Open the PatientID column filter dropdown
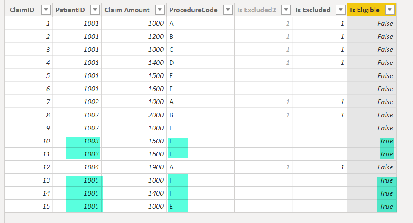Image resolution: width=413 pixels, height=223 pixels. click(x=96, y=10)
